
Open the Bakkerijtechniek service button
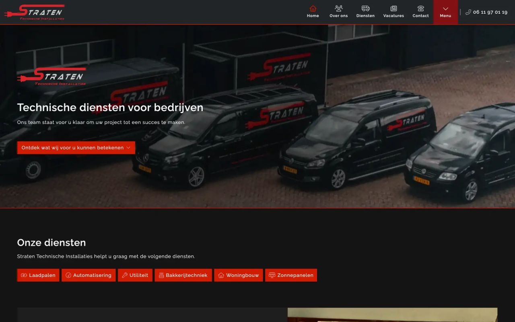click(x=183, y=275)
